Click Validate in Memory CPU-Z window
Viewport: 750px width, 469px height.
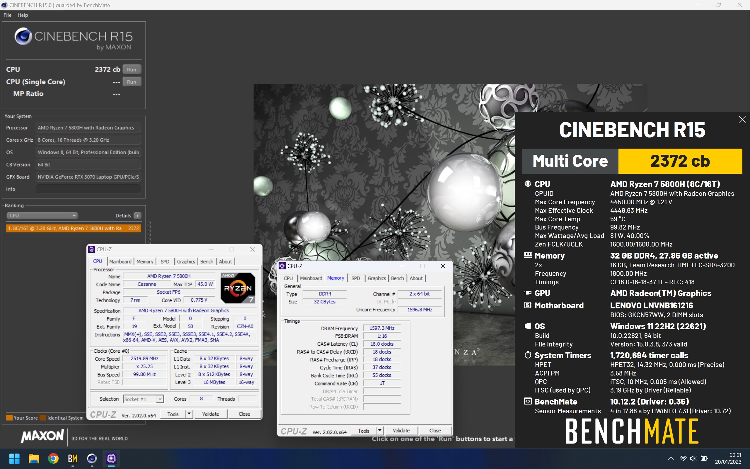[x=401, y=431]
